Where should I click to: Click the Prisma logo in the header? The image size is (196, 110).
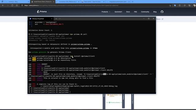pyautogui.click(x=42, y=12)
